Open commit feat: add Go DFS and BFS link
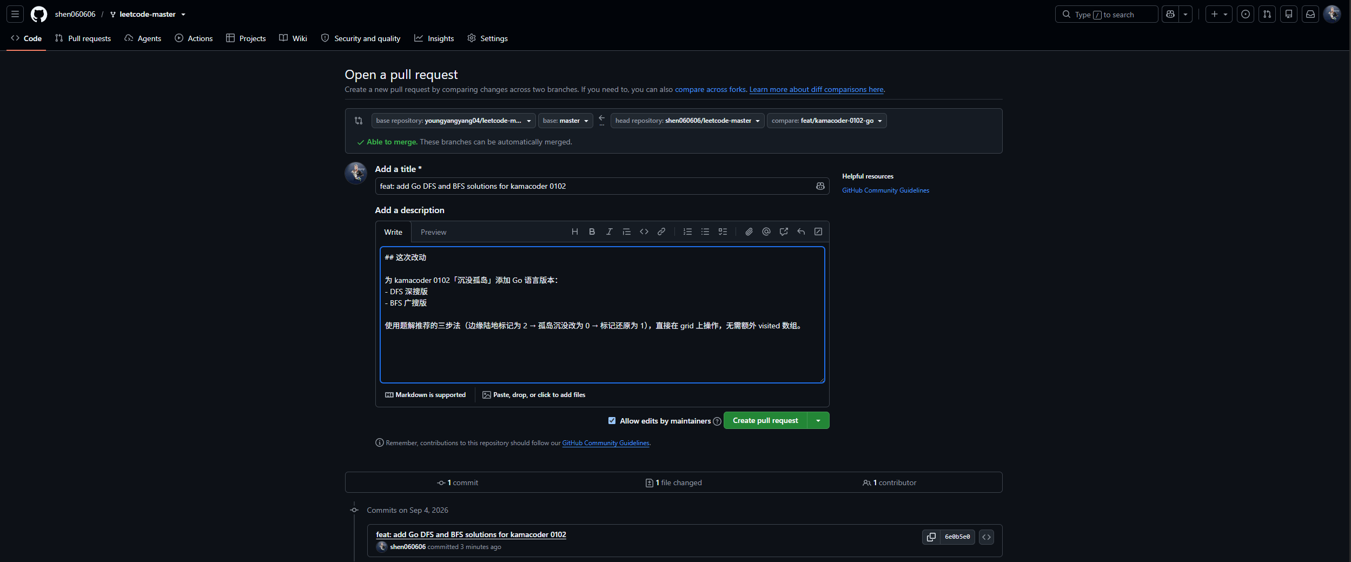The image size is (1351, 562). click(471, 534)
